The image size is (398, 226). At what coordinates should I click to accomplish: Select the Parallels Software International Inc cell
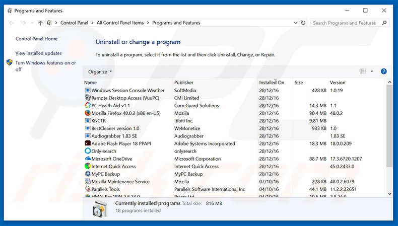[x=210, y=189]
